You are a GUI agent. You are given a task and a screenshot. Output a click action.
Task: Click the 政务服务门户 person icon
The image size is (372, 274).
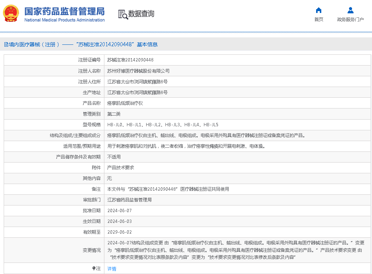click(x=350, y=10)
